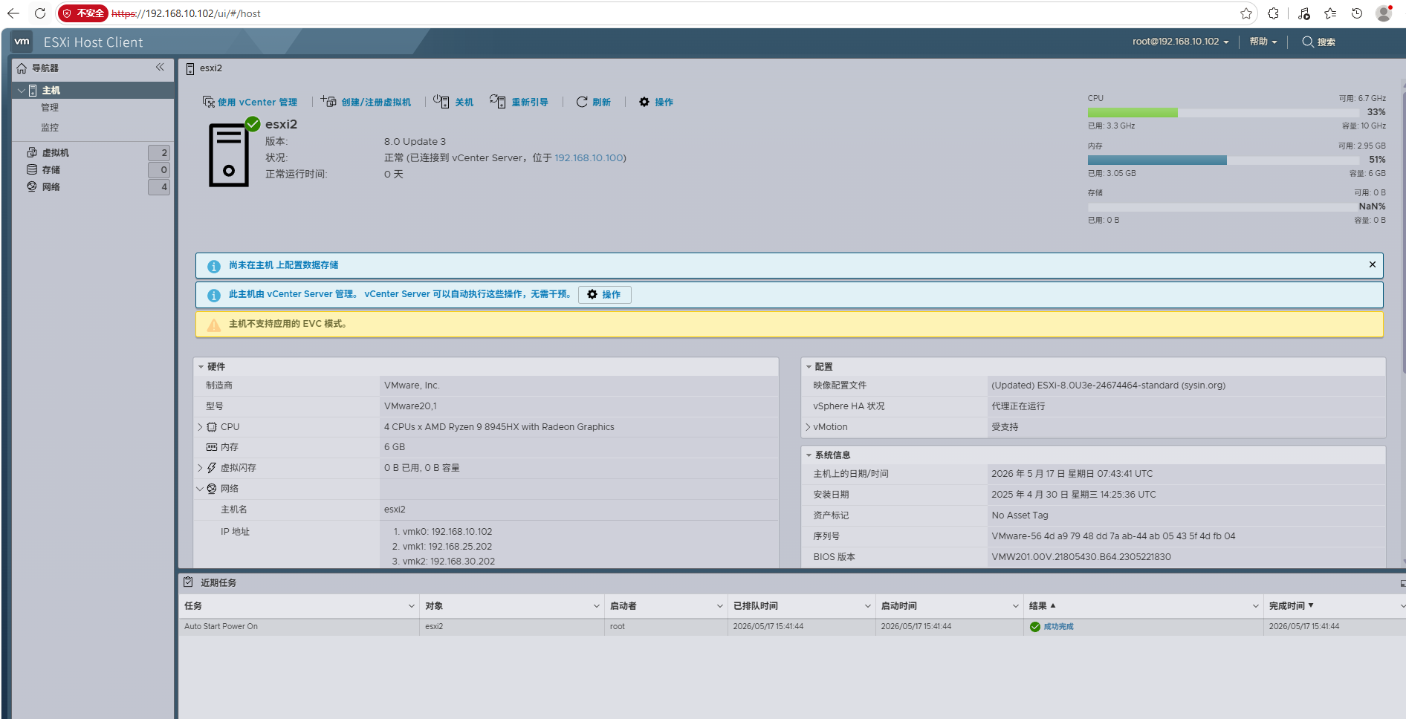The image size is (1406, 719).
Task: Expand the CPU hardware row
Action: tap(200, 427)
